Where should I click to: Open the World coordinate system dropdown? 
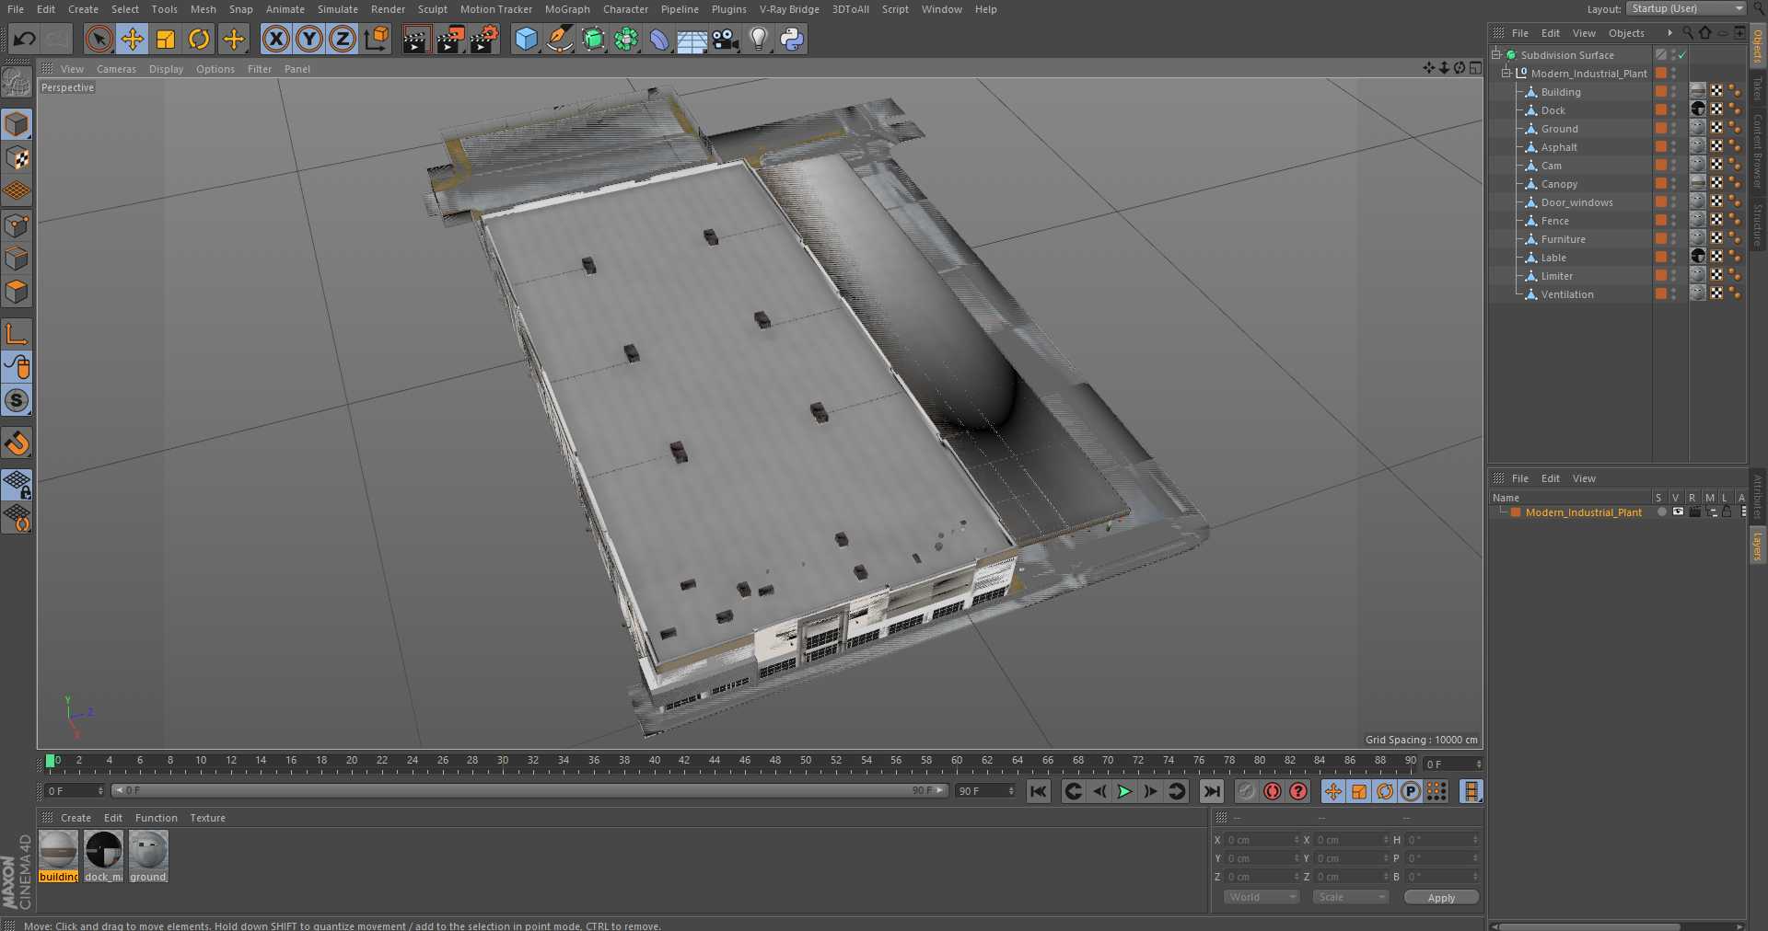pyautogui.click(x=1261, y=897)
